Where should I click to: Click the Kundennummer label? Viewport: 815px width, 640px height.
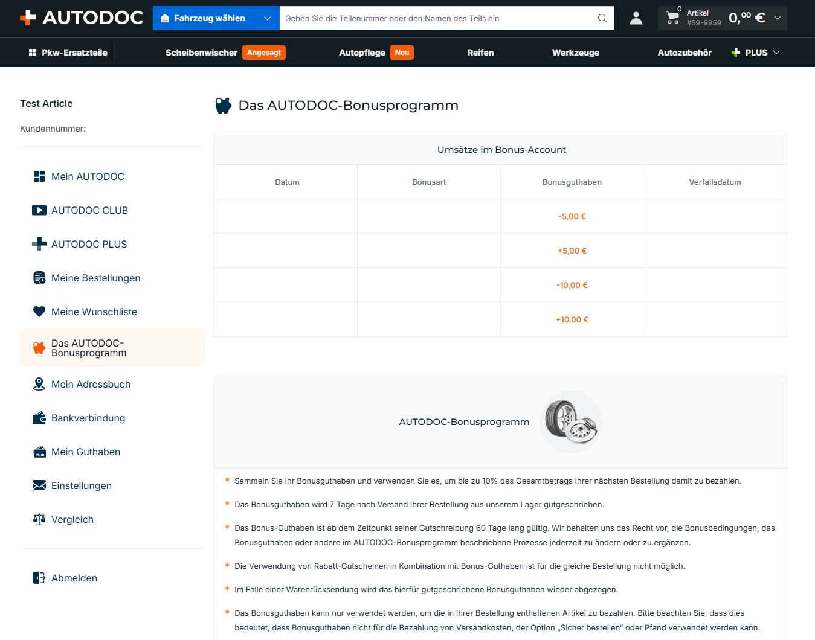tap(53, 129)
